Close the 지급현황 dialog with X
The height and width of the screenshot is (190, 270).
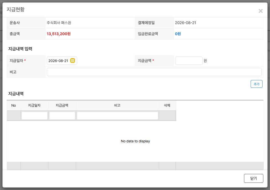[261, 11]
